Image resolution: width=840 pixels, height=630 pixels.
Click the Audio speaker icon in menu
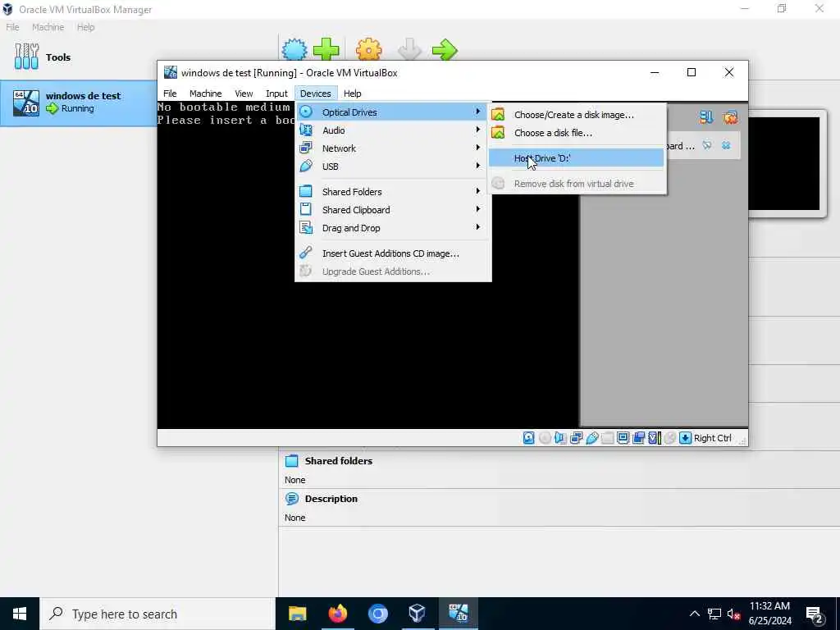(x=306, y=130)
